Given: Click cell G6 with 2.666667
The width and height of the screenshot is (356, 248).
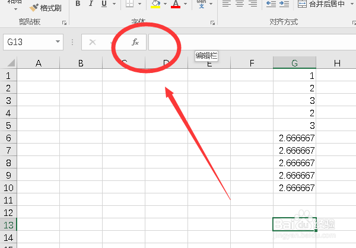Looking at the screenshot, I should 294,138.
